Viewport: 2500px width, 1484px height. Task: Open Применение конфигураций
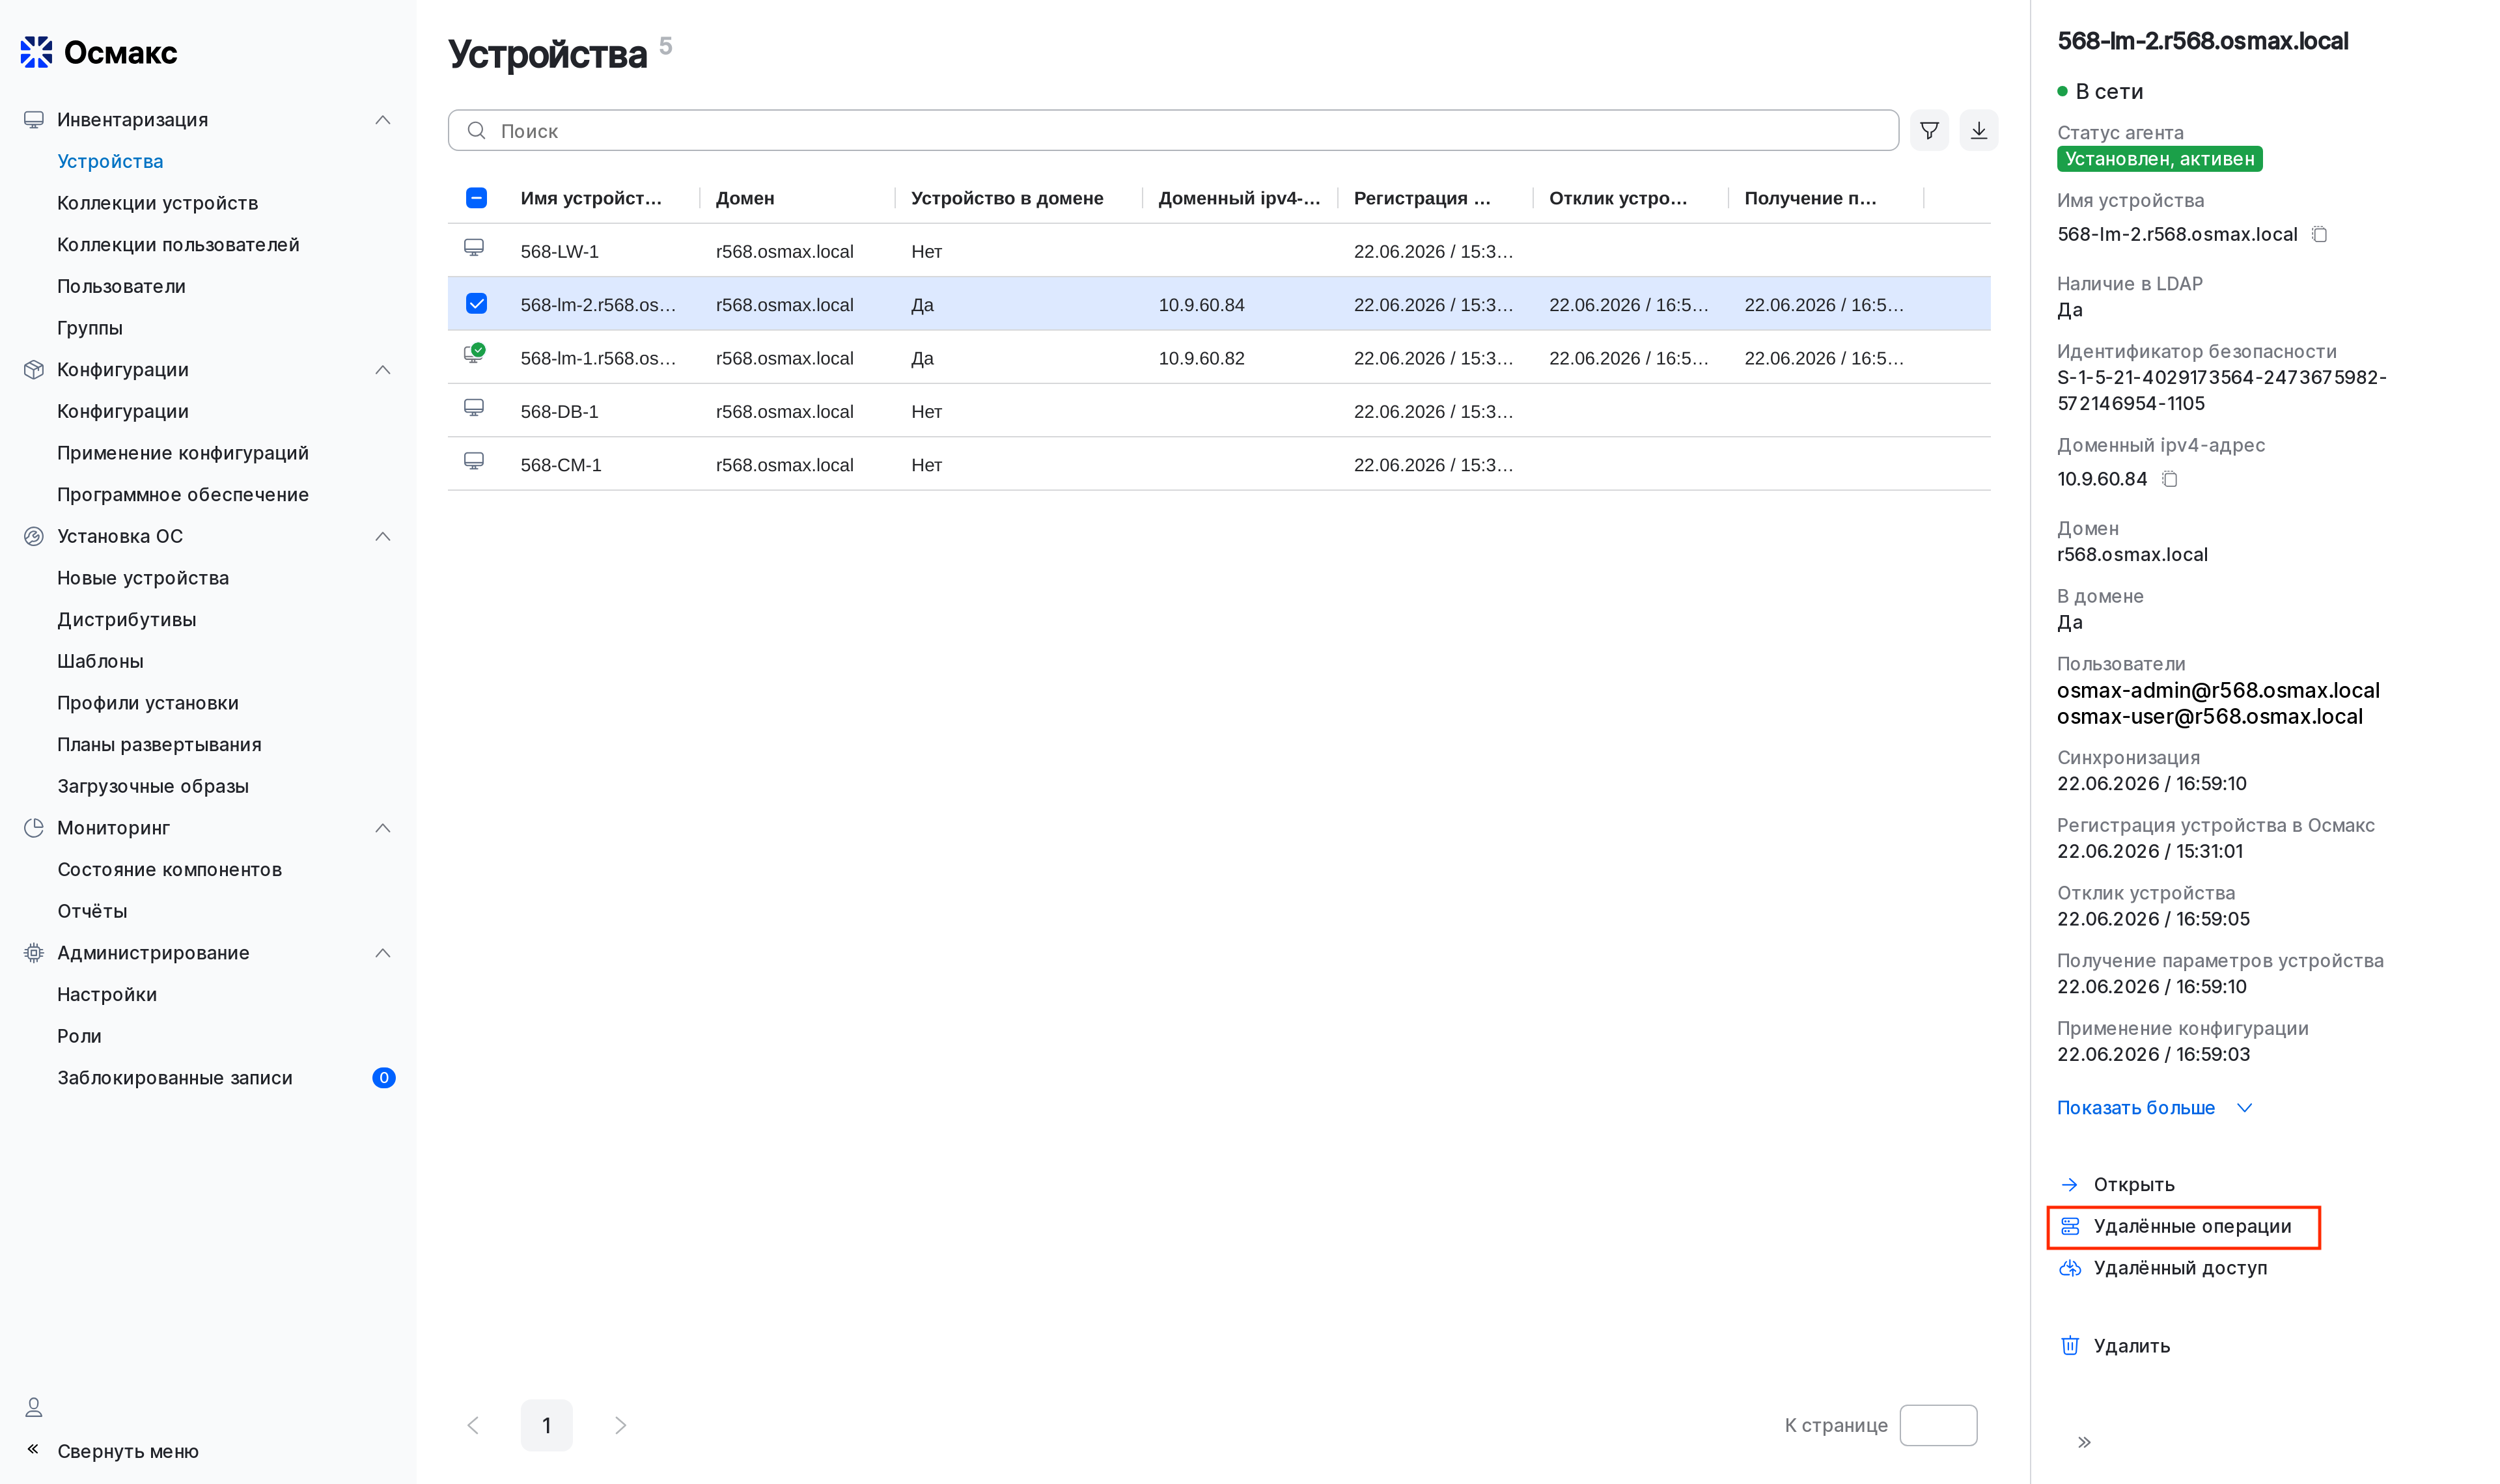[x=183, y=453]
